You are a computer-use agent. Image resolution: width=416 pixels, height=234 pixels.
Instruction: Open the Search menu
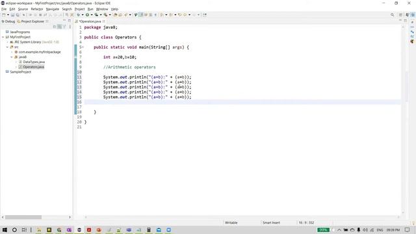(x=67, y=9)
